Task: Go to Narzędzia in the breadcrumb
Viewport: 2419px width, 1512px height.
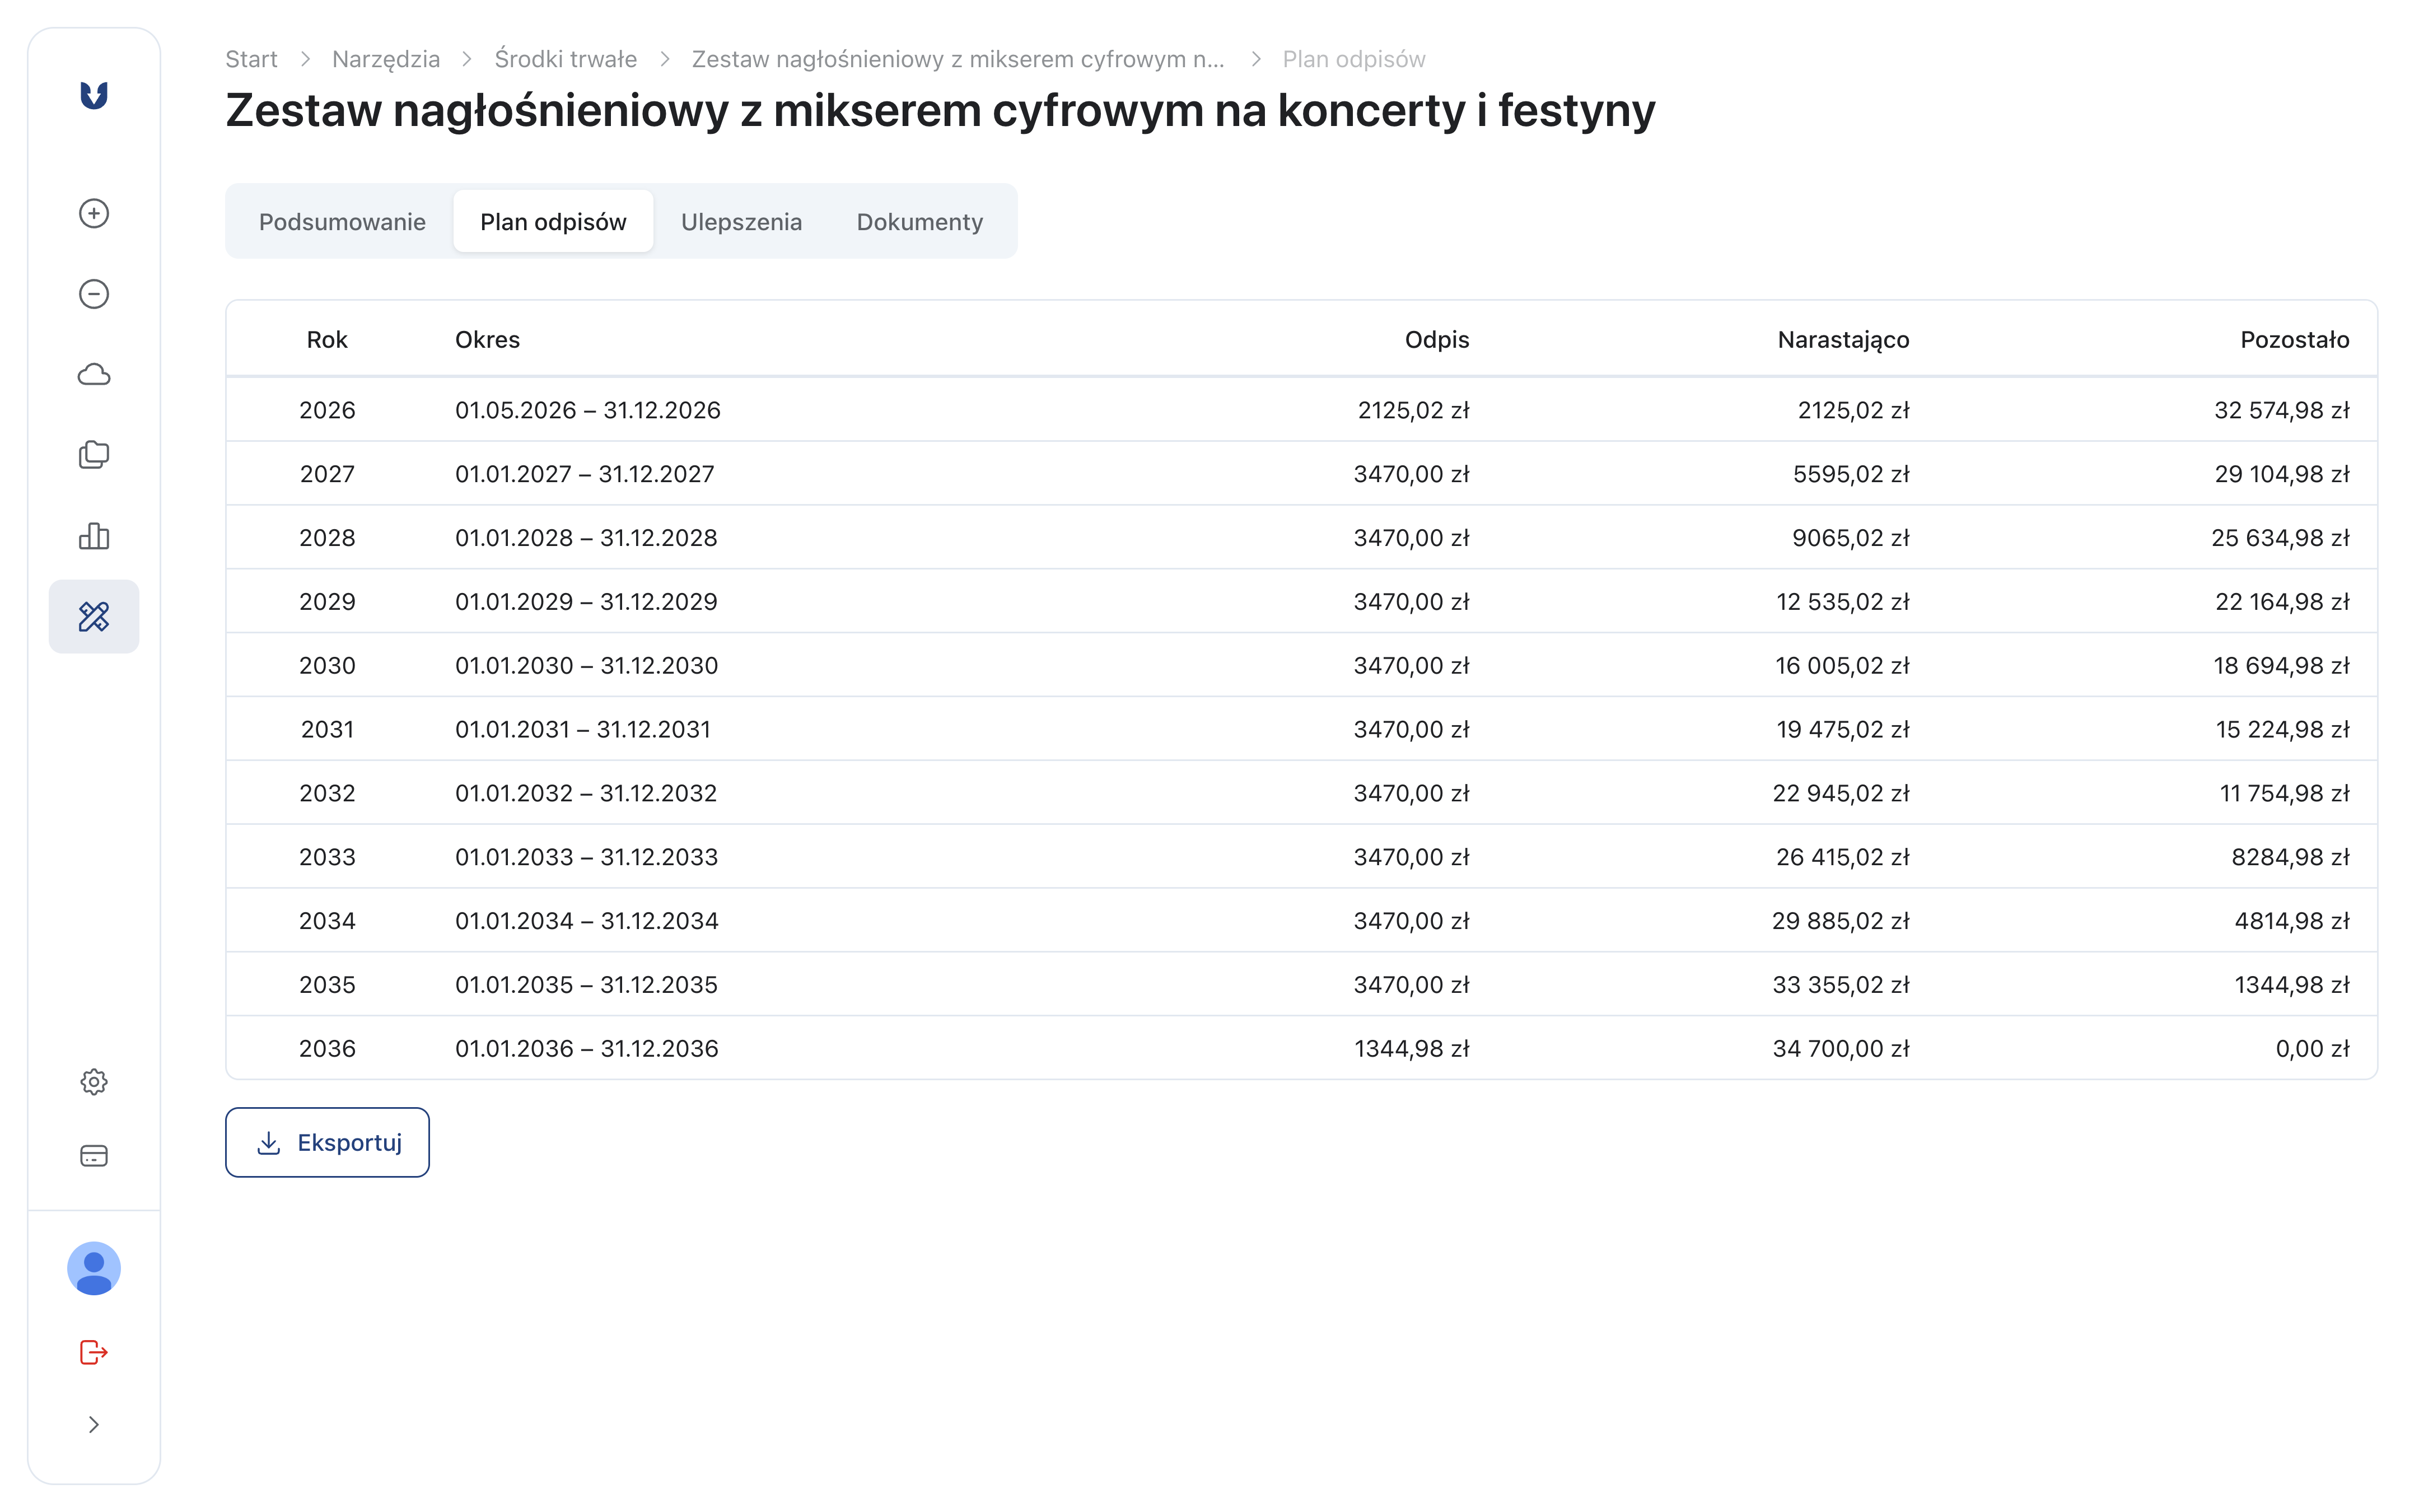Action: (x=386, y=59)
